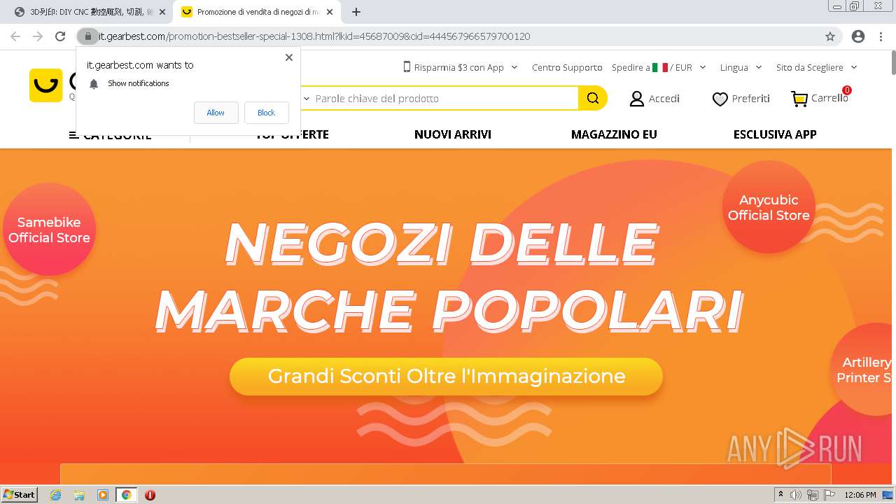Open a new browser tab
Viewport: 896px width, 504px height.
(x=356, y=12)
